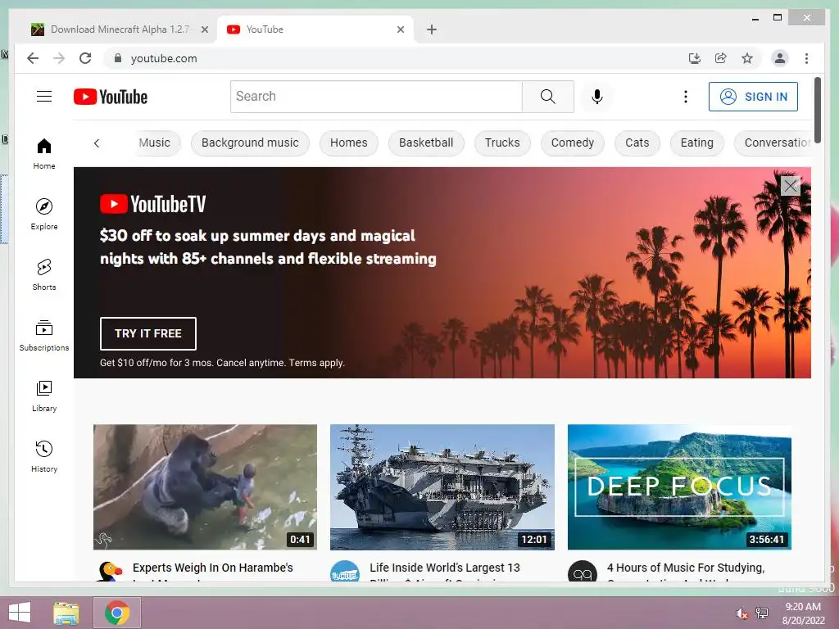Screen dimensions: 839x629
Task: Select the Background music chip
Action: pyautogui.click(x=250, y=143)
